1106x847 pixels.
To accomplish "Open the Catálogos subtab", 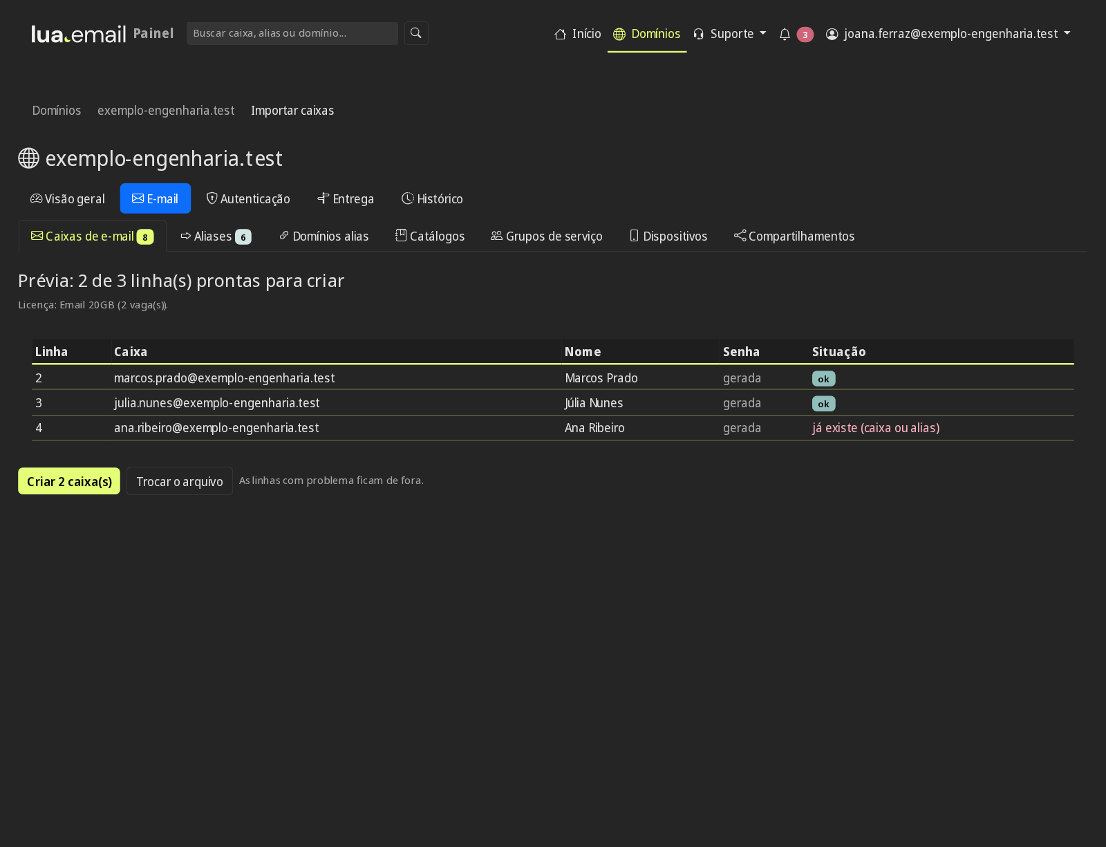I will coord(430,236).
